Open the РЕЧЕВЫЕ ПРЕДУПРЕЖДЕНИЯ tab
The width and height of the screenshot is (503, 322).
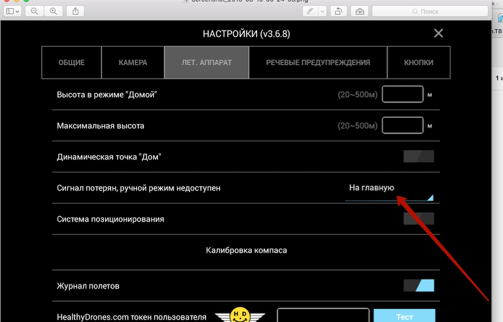coord(318,62)
